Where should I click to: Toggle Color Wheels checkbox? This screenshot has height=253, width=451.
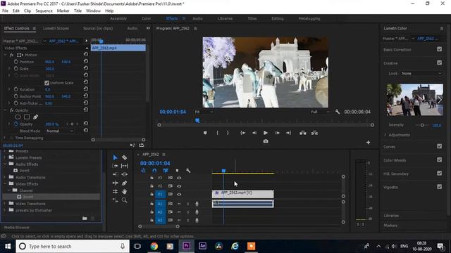(x=439, y=160)
